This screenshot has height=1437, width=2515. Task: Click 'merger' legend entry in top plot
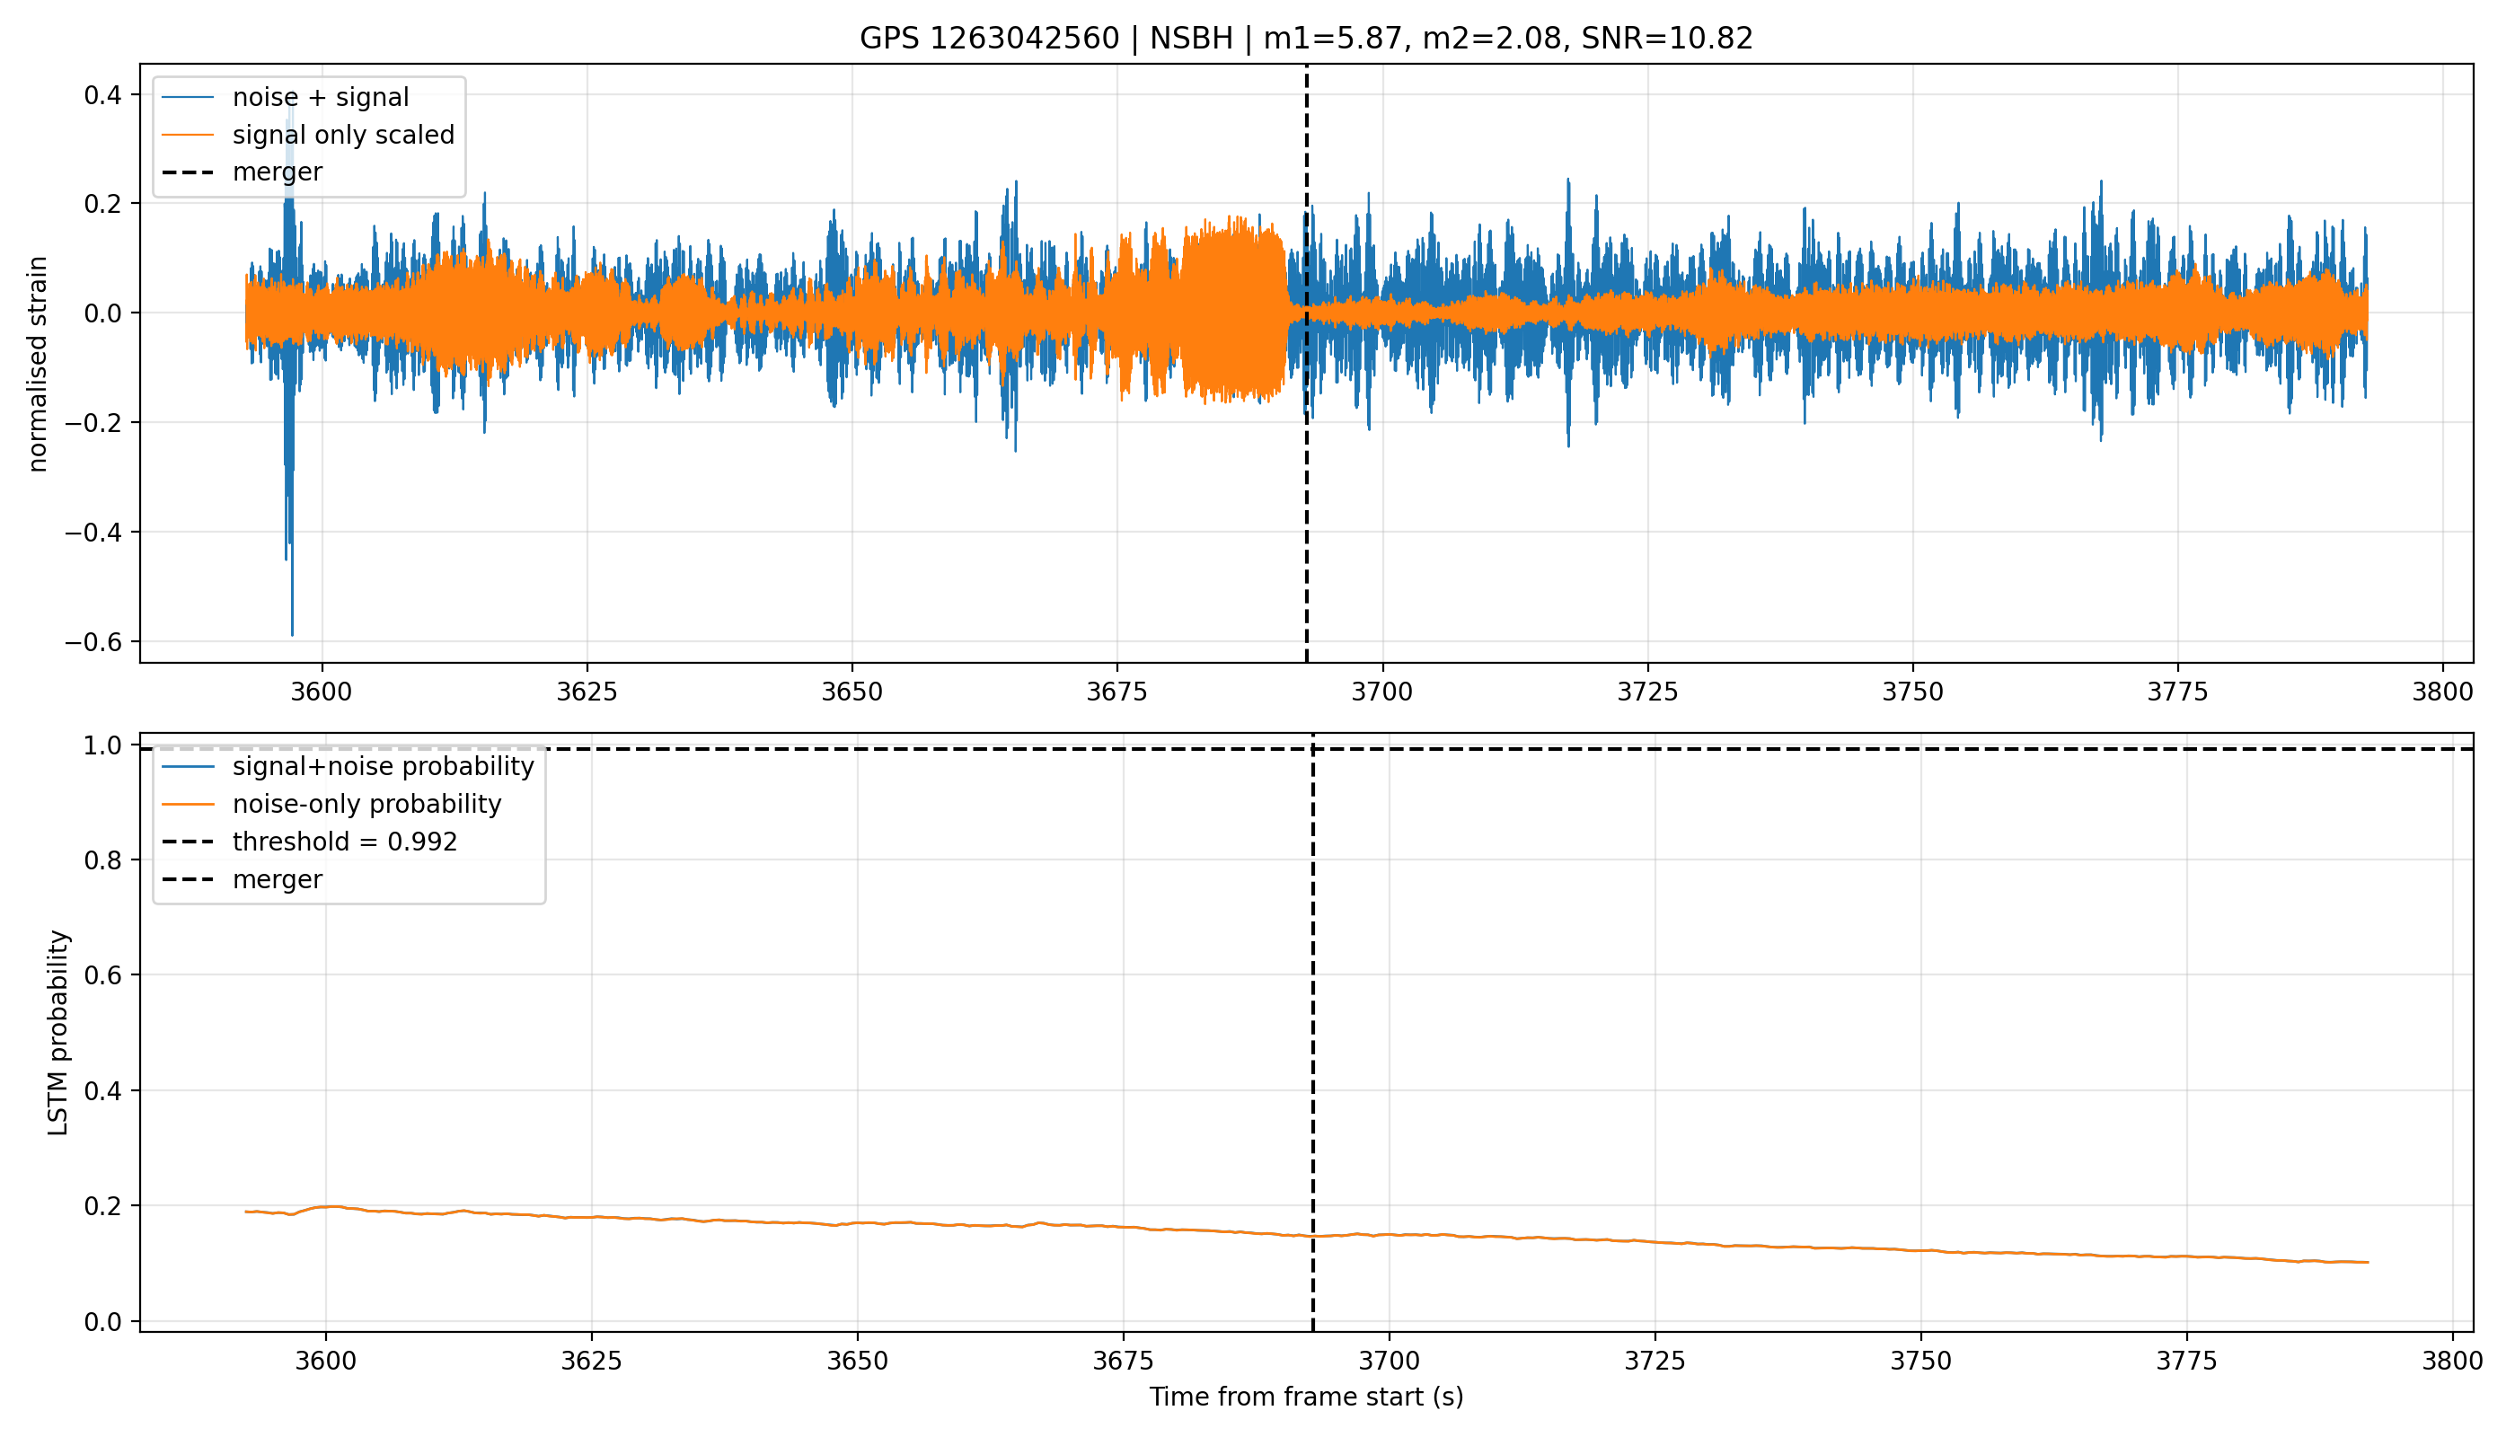[x=278, y=172]
